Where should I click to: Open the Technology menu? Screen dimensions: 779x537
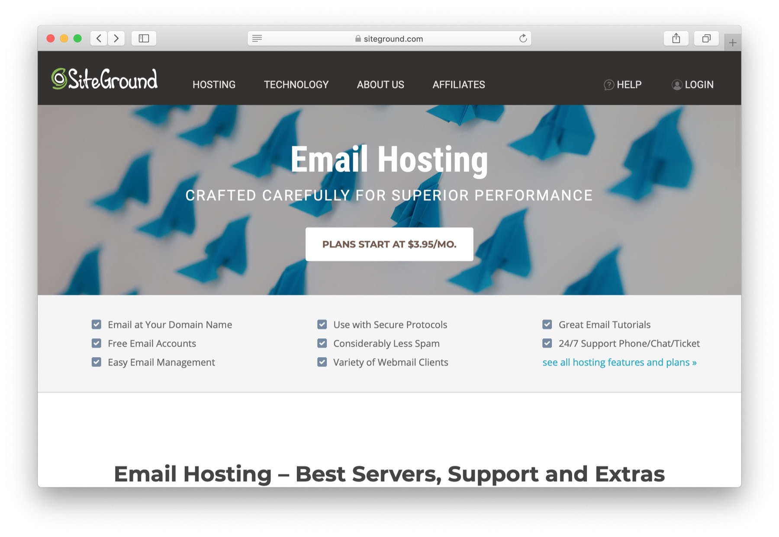(x=296, y=85)
